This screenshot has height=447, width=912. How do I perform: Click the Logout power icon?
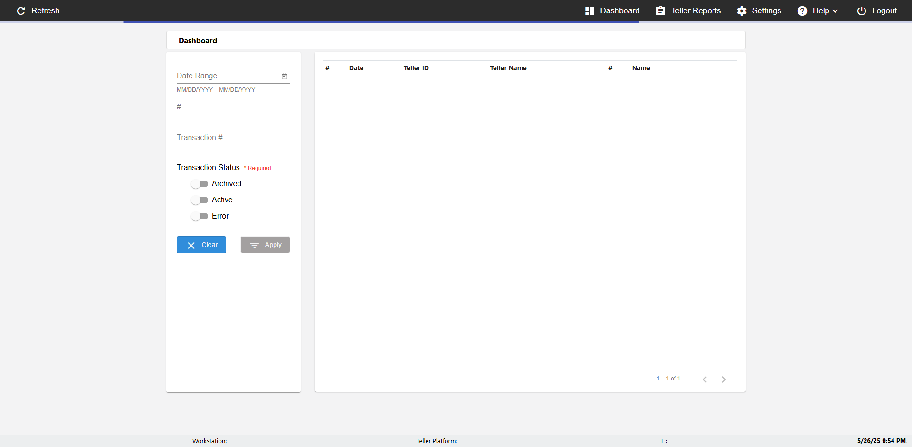[861, 11]
